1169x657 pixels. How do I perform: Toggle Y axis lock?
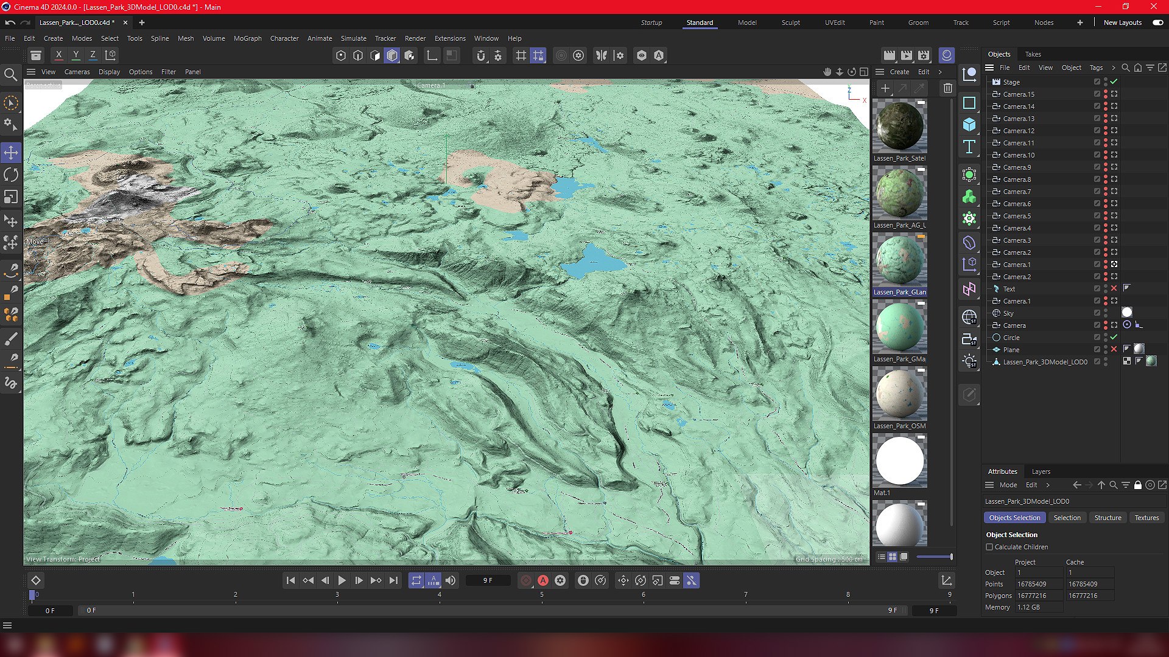coord(75,55)
